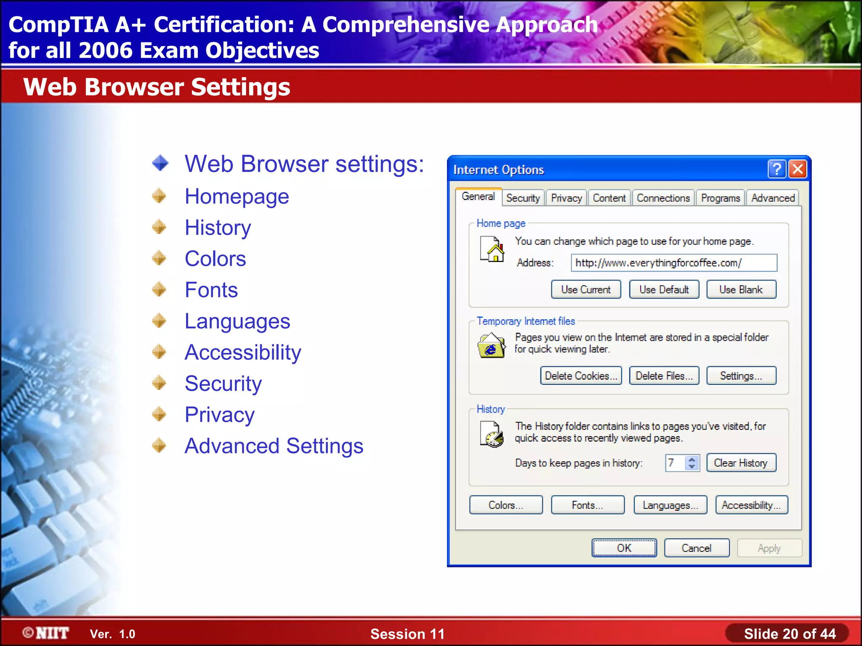Click the Clear History button
The image size is (862, 646).
(x=741, y=463)
